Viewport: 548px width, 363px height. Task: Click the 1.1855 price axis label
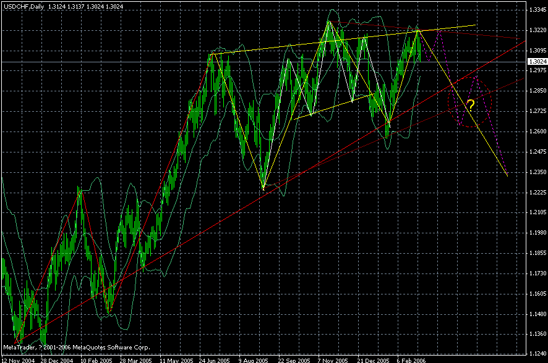(538, 253)
